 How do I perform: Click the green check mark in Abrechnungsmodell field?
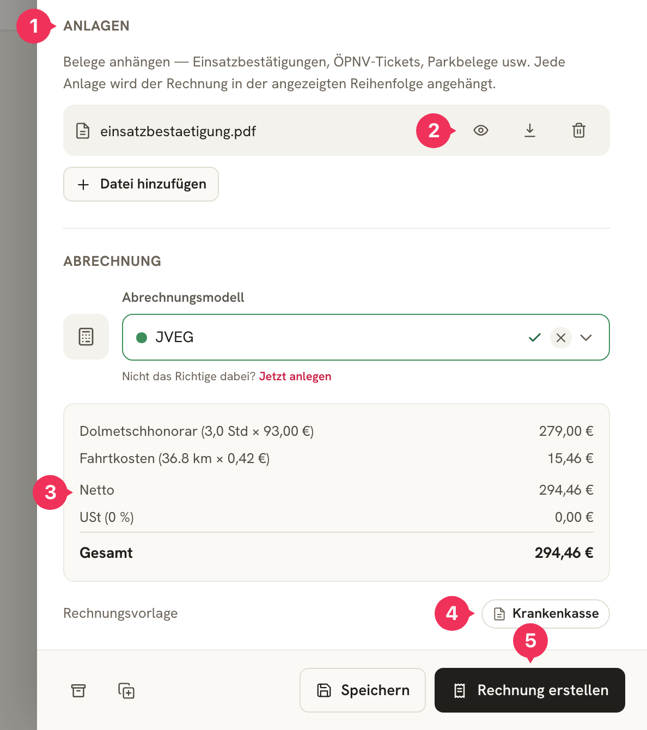click(535, 338)
